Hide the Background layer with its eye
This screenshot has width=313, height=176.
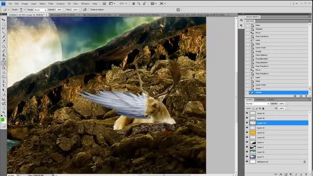click(x=247, y=162)
